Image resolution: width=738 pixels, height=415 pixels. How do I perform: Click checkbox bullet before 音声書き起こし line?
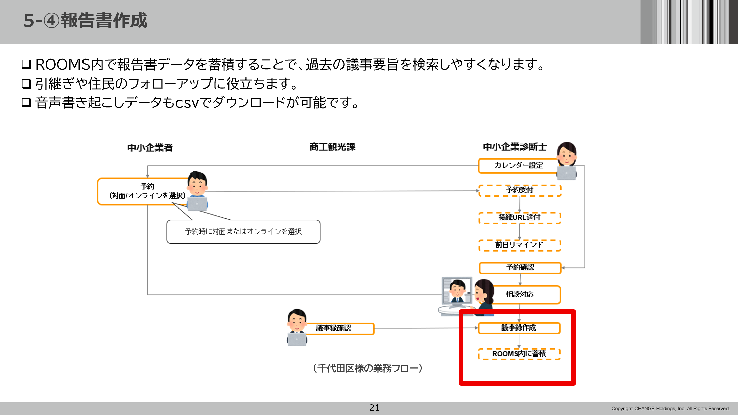pyautogui.click(x=27, y=102)
